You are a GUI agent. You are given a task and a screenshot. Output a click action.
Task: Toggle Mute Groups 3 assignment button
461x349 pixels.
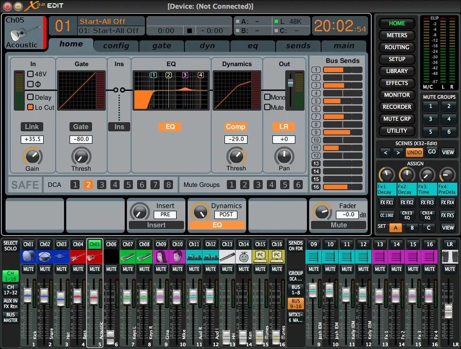258,185
